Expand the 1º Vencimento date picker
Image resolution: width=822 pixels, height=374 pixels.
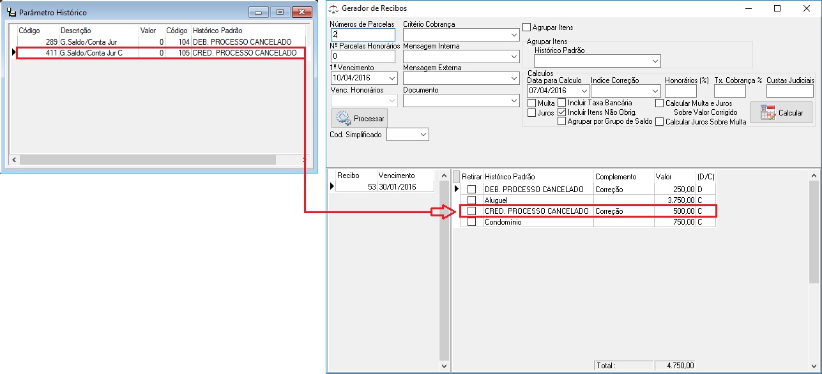coord(392,78)
